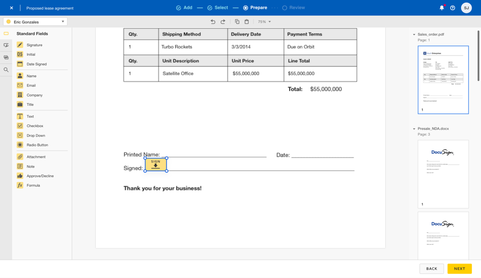Go to the Select step

[218, 7]
